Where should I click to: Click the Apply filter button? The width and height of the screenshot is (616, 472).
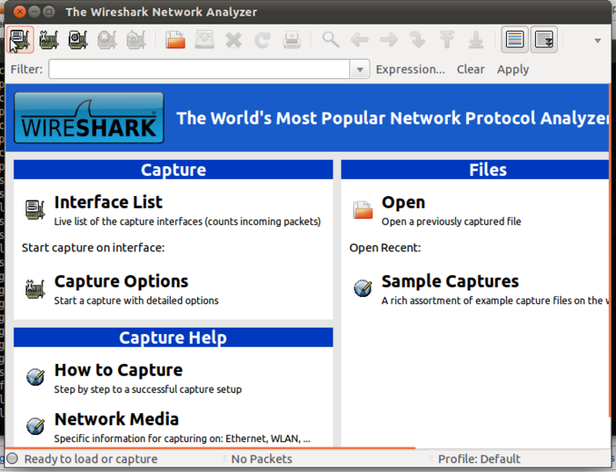pyautogui.click(x=513, y=69)
